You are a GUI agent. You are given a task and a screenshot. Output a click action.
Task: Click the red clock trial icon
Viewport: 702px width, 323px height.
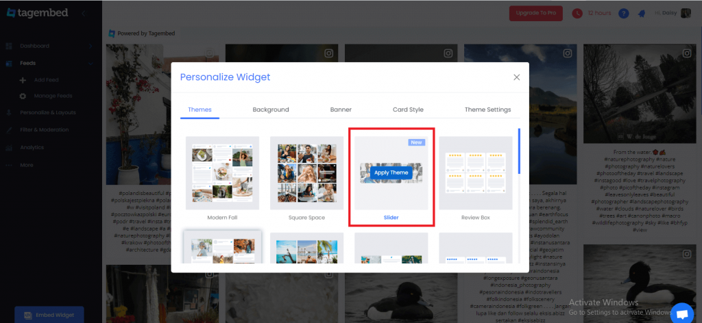pyautogui.click(x=577, y=14)
